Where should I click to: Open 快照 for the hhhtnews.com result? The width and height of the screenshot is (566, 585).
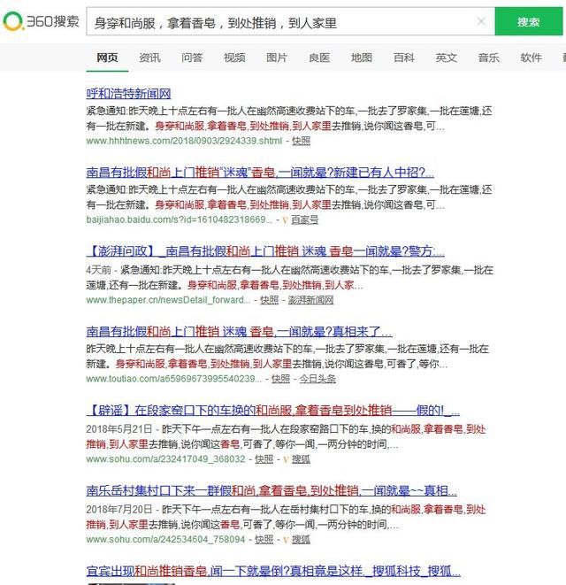(x=301, y=141)
